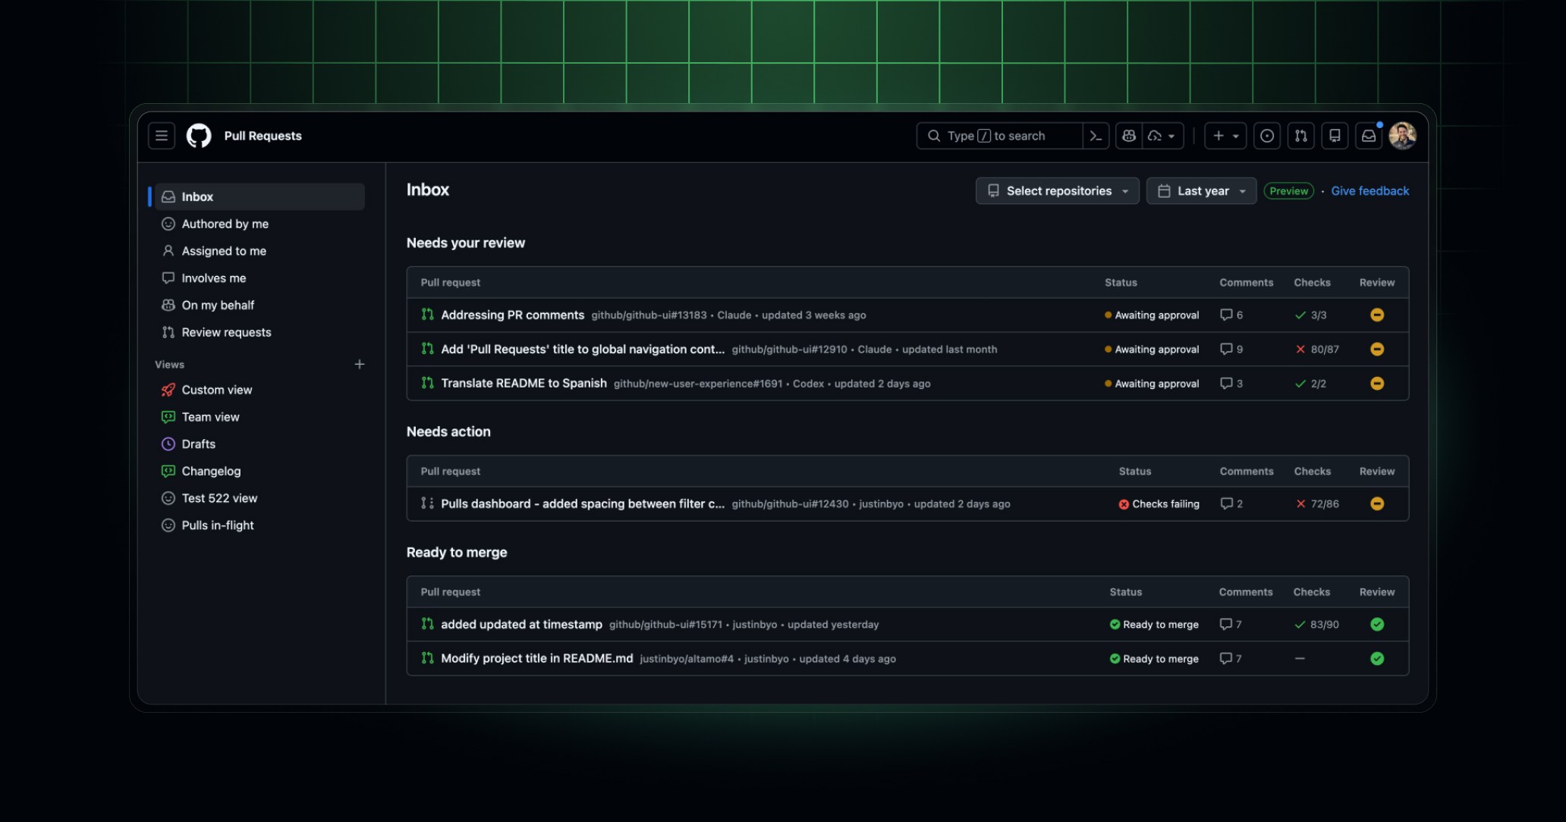Screen dimensions: 1566x822
Task: Open Pulls in-flight view
Action: click(x=259, y=526)
